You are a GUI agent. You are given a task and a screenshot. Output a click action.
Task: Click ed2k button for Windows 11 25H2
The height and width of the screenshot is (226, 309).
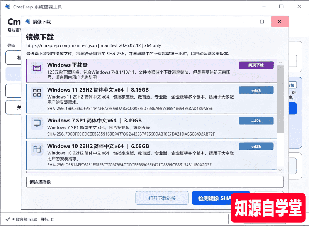(x=256, y=90)
